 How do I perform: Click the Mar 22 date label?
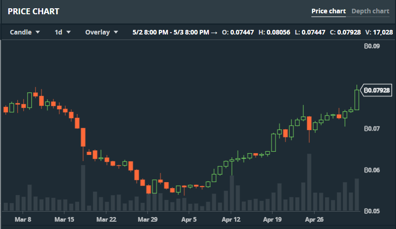click(106, 219)
